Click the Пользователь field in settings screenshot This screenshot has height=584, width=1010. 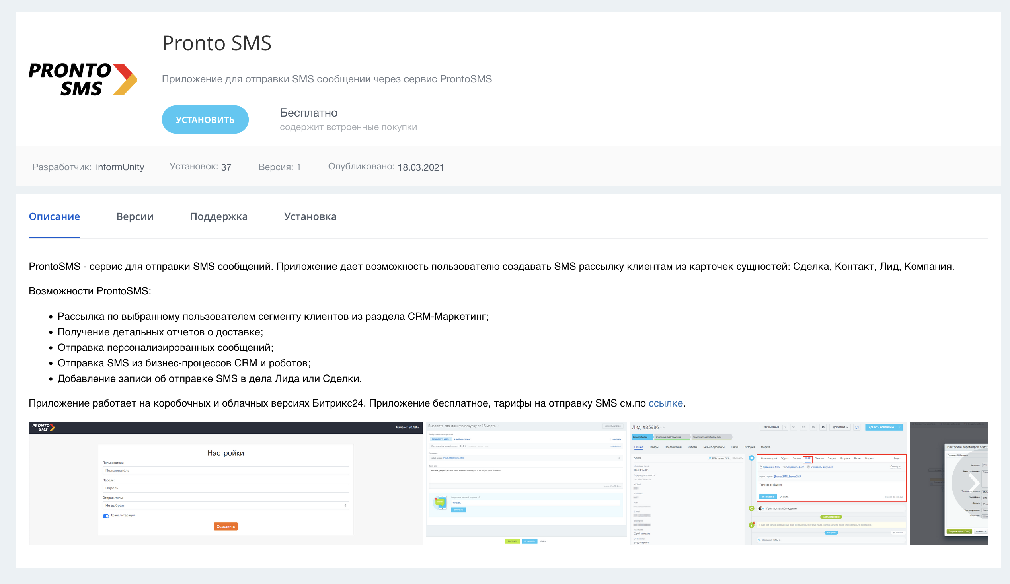(x=226, y=471)
